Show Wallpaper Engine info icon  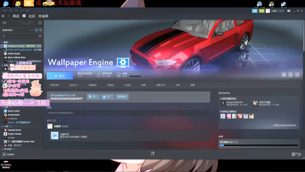[x=291, y=75]
